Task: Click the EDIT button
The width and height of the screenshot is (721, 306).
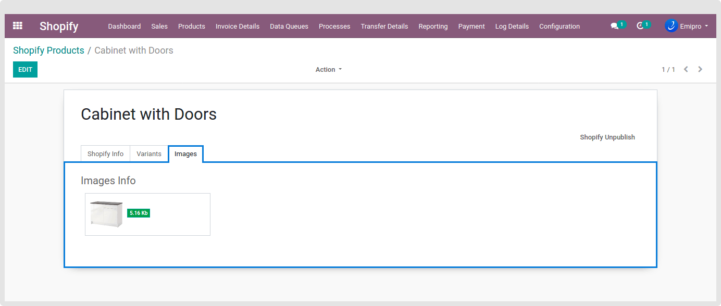Action: tap(25, 69)
